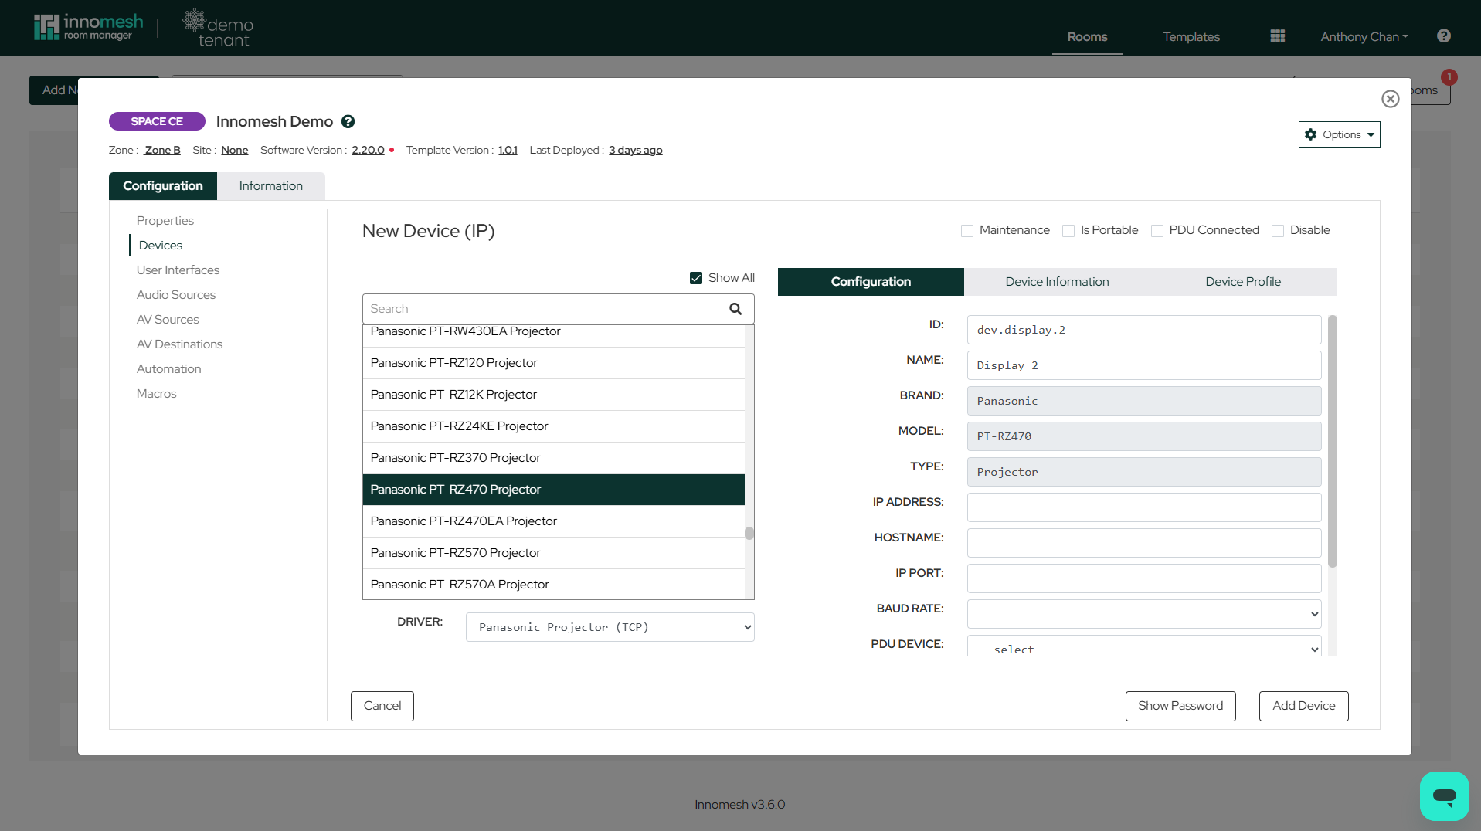Open User Interfaces in the sidebar
1481x831 pixels.
click(x=178, y=270)
